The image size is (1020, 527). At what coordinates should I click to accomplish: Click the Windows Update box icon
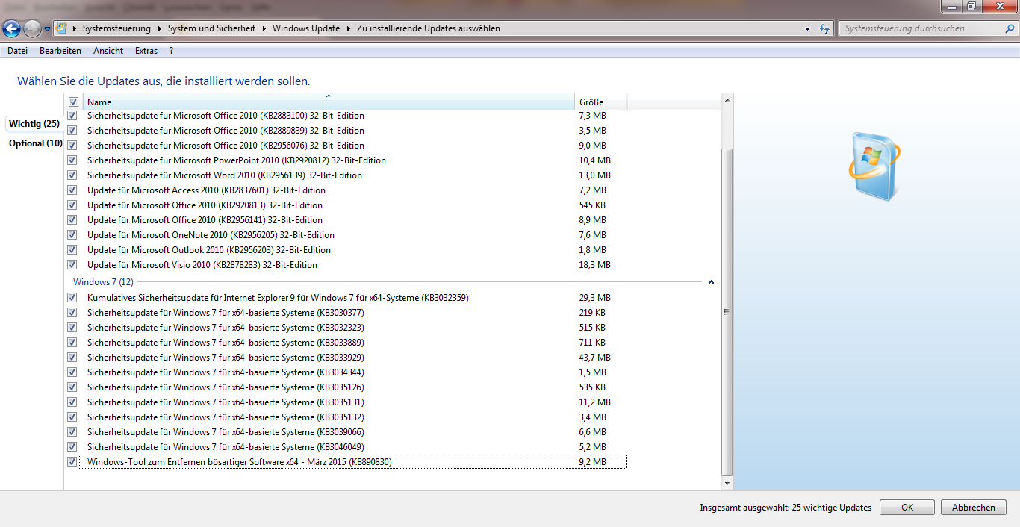(874, 166)
